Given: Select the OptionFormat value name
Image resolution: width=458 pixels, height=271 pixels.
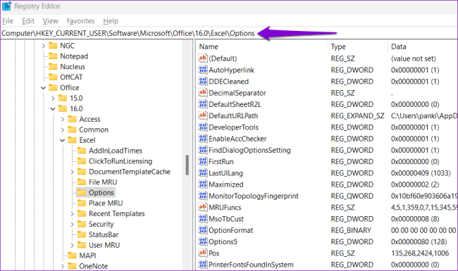Looking at the screenshot, I should [x=230, y=230].
